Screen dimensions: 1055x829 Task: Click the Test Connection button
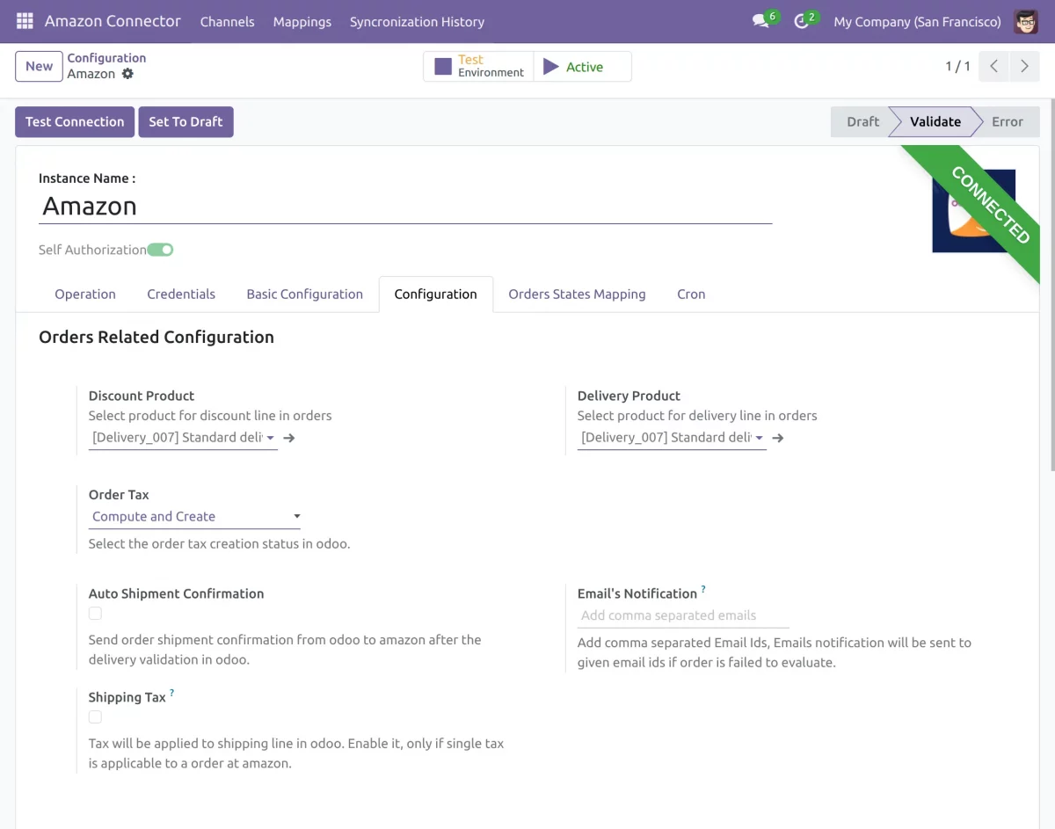(x=75, y=122)
